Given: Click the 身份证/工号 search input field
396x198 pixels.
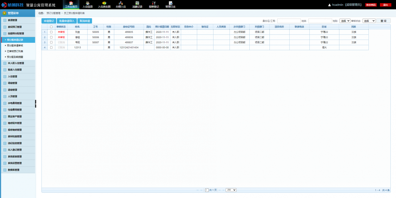Looking at the screenshot, I should [289, 21].
